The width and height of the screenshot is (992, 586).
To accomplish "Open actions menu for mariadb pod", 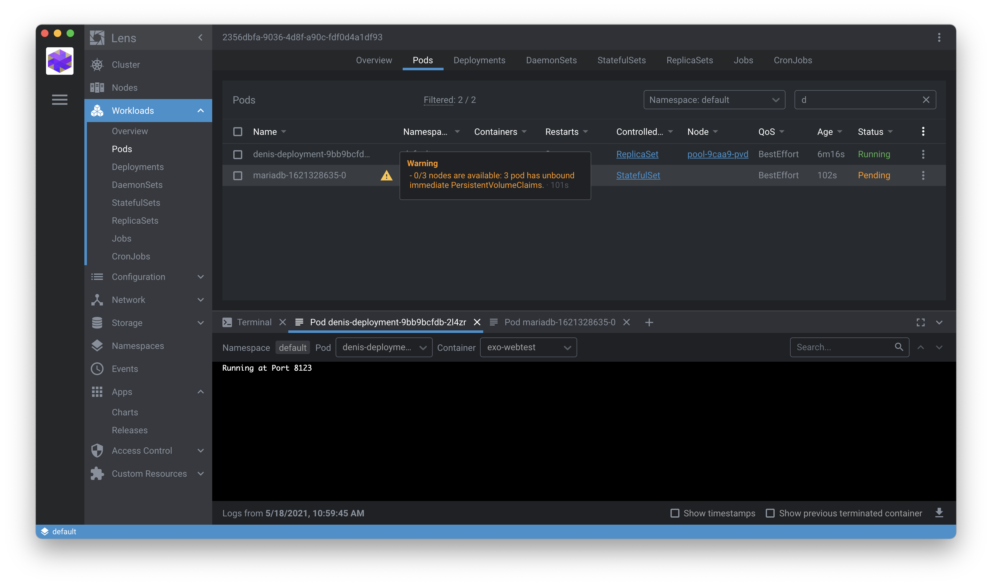I will (923, 175).
